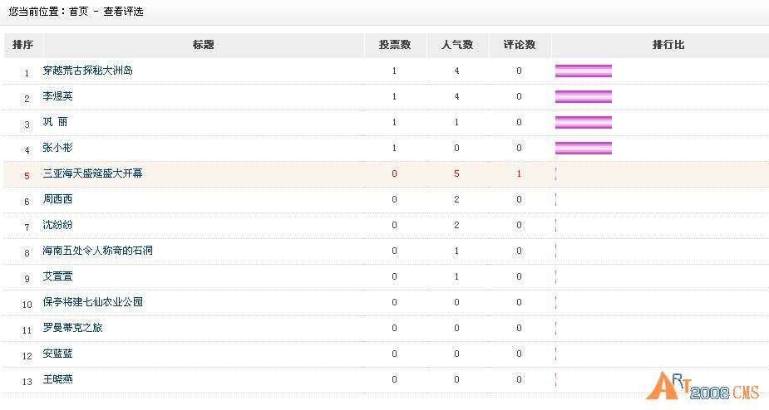Click the 评论数 column header

pyautogui.click(x=520, y=45)
